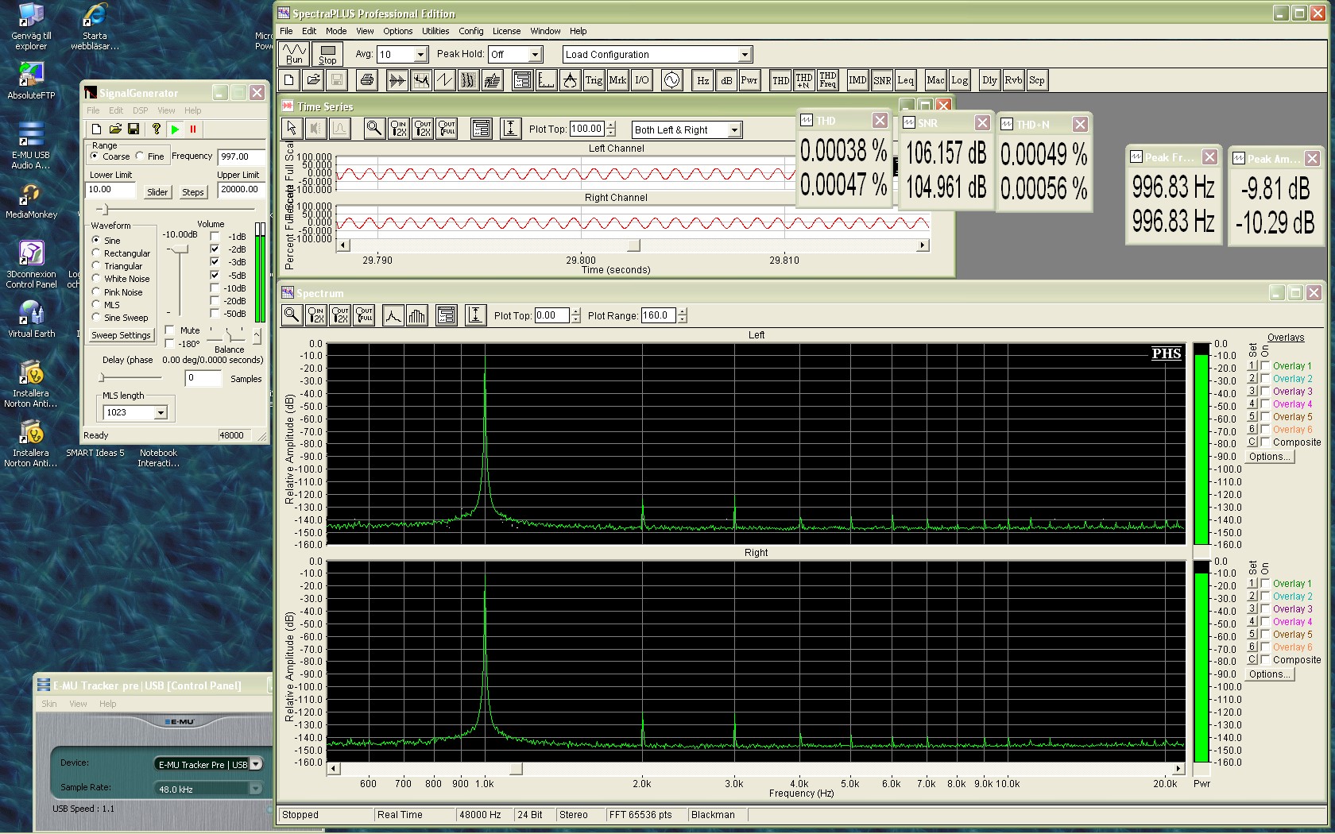Viewport: 1335px width, 834px height.
Task: Click the pointer tool in Time Series toolbar
Action: click(292, 128)
